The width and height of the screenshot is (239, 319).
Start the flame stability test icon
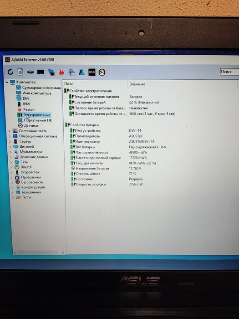pos(61,72)
